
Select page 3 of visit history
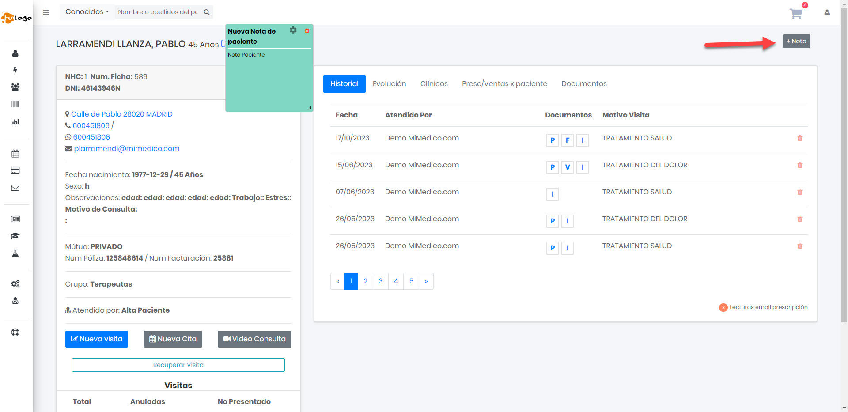(380, 281)
